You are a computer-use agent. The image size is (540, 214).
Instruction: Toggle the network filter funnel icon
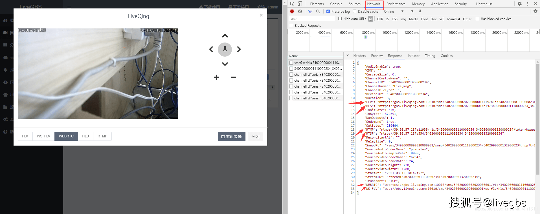pyautogui.click(x=310, y=12)
